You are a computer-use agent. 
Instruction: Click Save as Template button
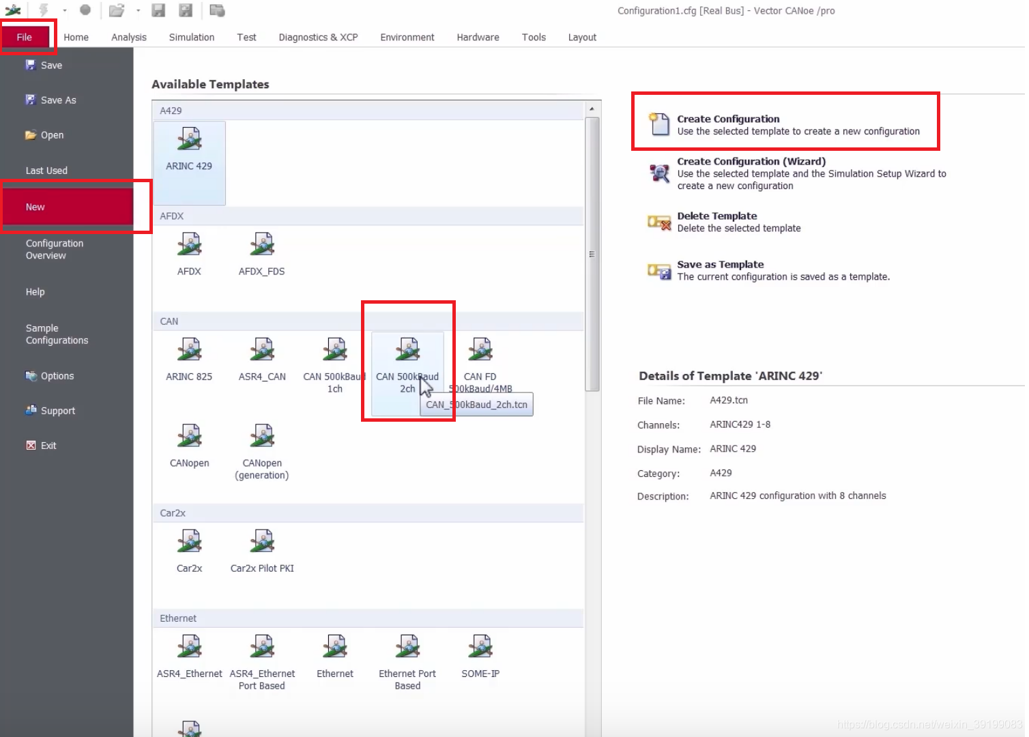pyautogui.click(x=768, y=270)
